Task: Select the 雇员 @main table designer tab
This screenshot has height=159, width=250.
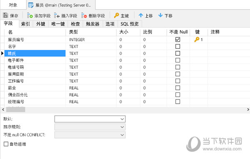Action: tap(61, 5)
